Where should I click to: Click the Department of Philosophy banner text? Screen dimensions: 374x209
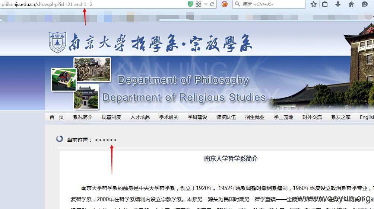pyautogui.click(x=183, y=80)
